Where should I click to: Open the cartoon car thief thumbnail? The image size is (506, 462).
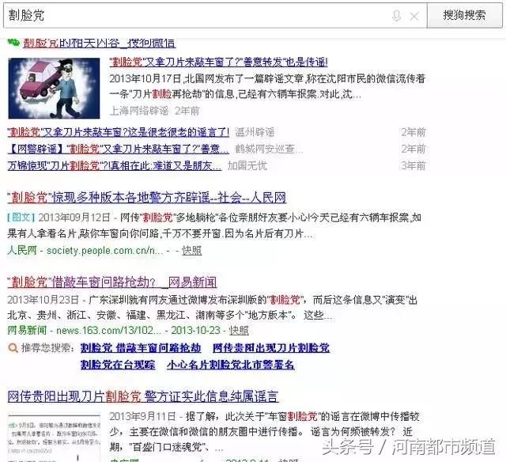54,88
